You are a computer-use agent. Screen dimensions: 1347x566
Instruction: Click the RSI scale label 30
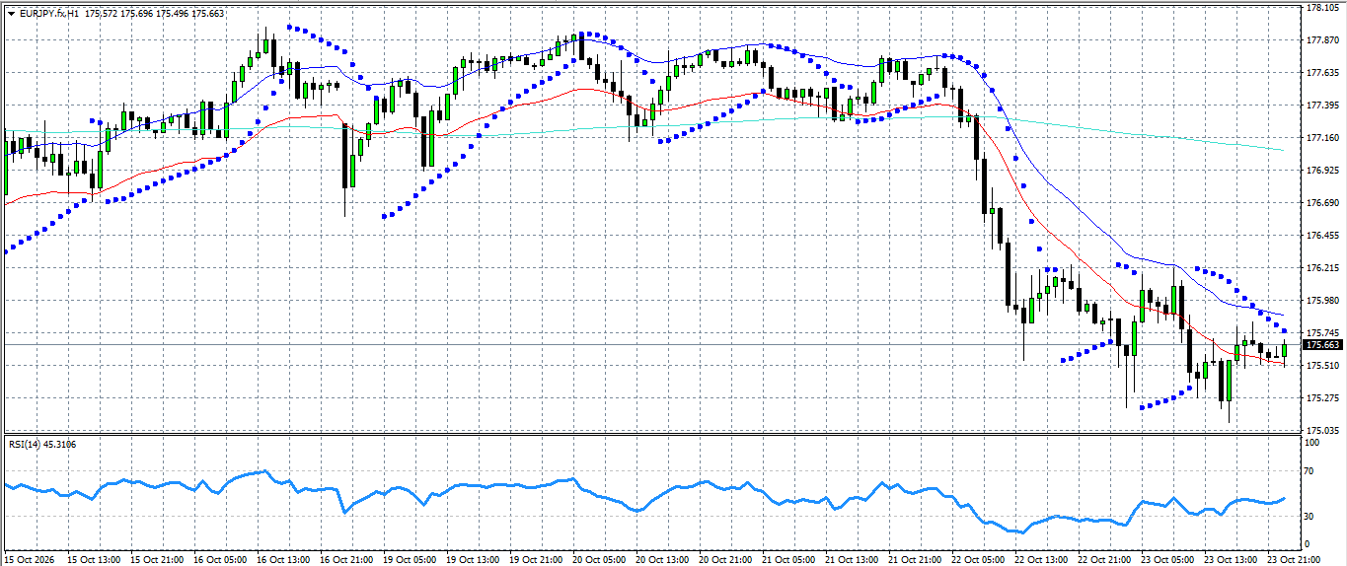pyautogui.click(x=1310, y=516)
